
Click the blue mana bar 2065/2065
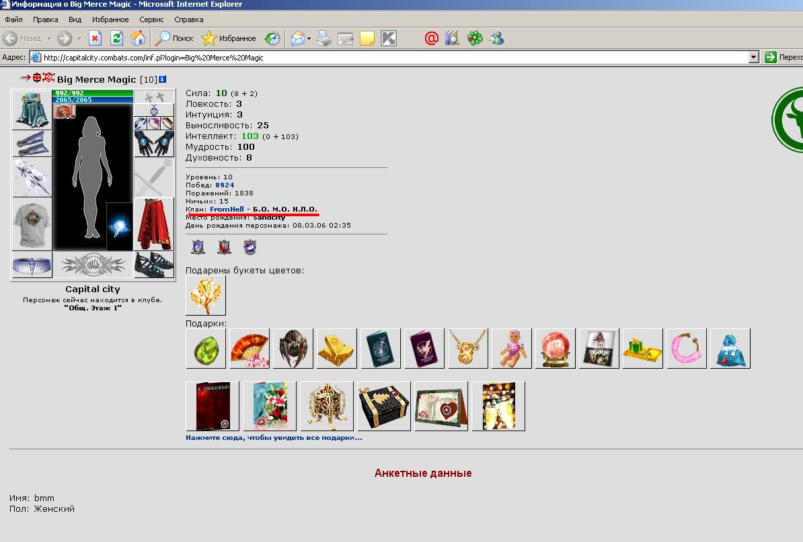pos(93,99)
